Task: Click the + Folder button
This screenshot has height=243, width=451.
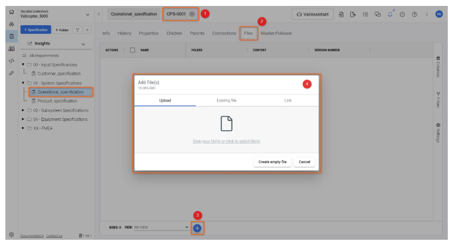Action: tap(62, 30)
